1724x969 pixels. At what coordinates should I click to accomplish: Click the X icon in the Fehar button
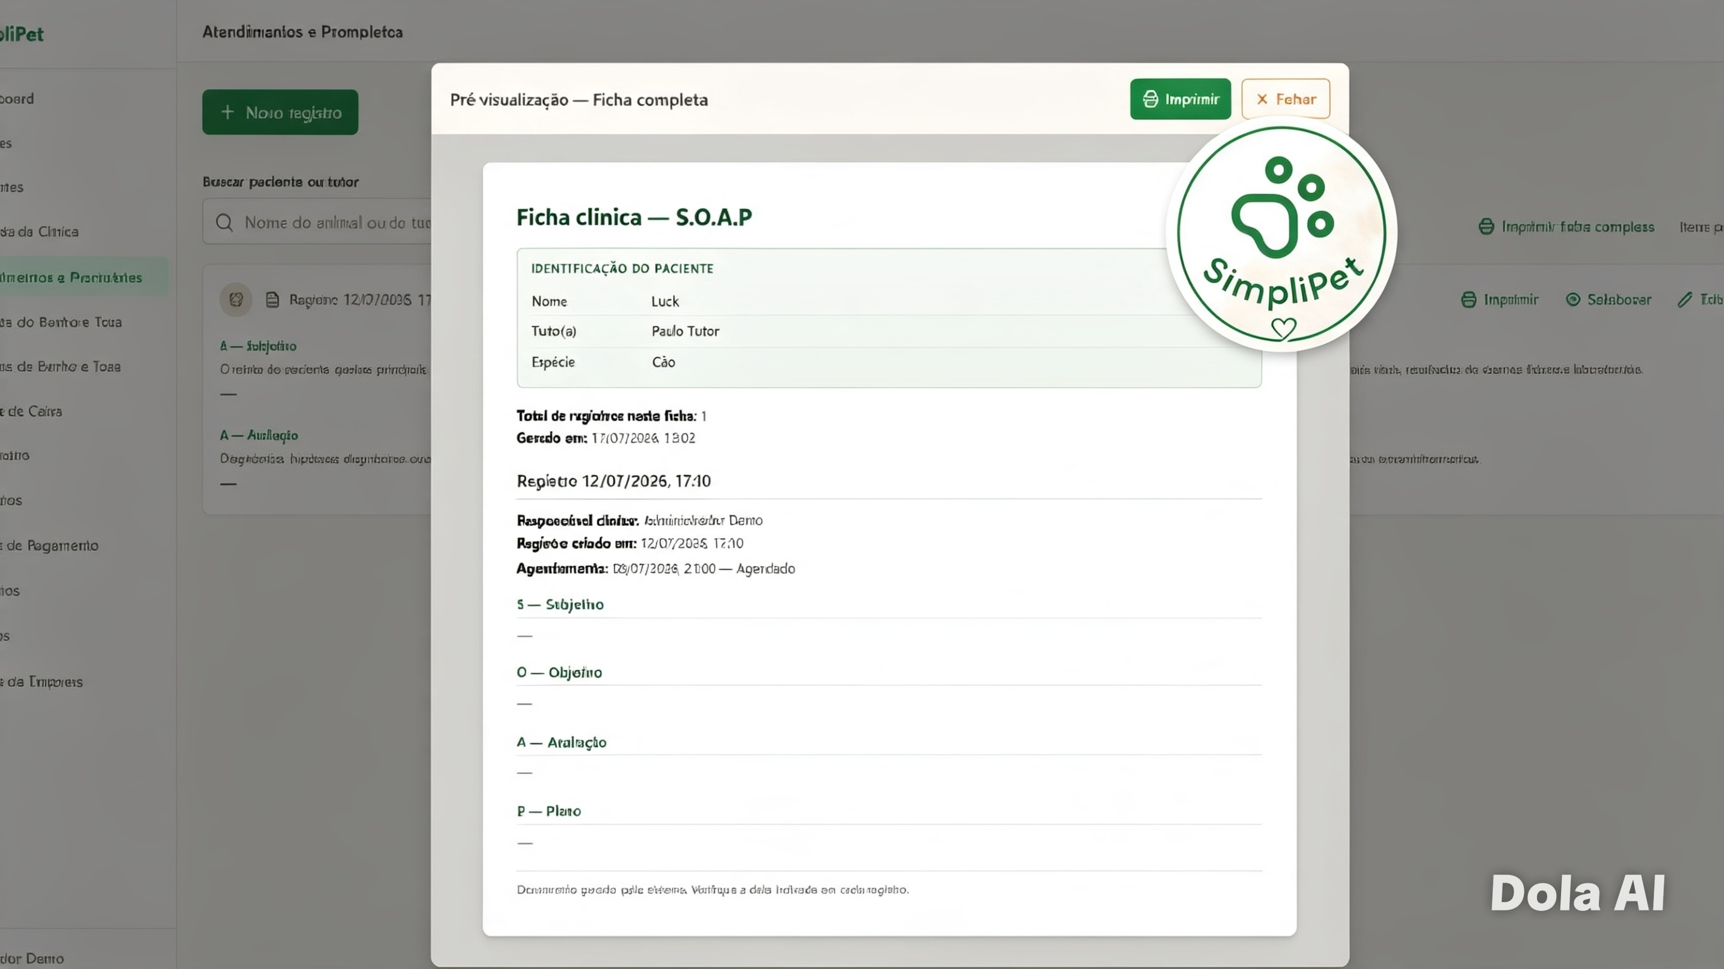coord(1262,99)
